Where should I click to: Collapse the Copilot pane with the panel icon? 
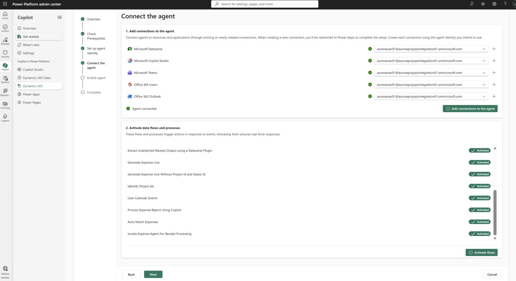[59, 17]
